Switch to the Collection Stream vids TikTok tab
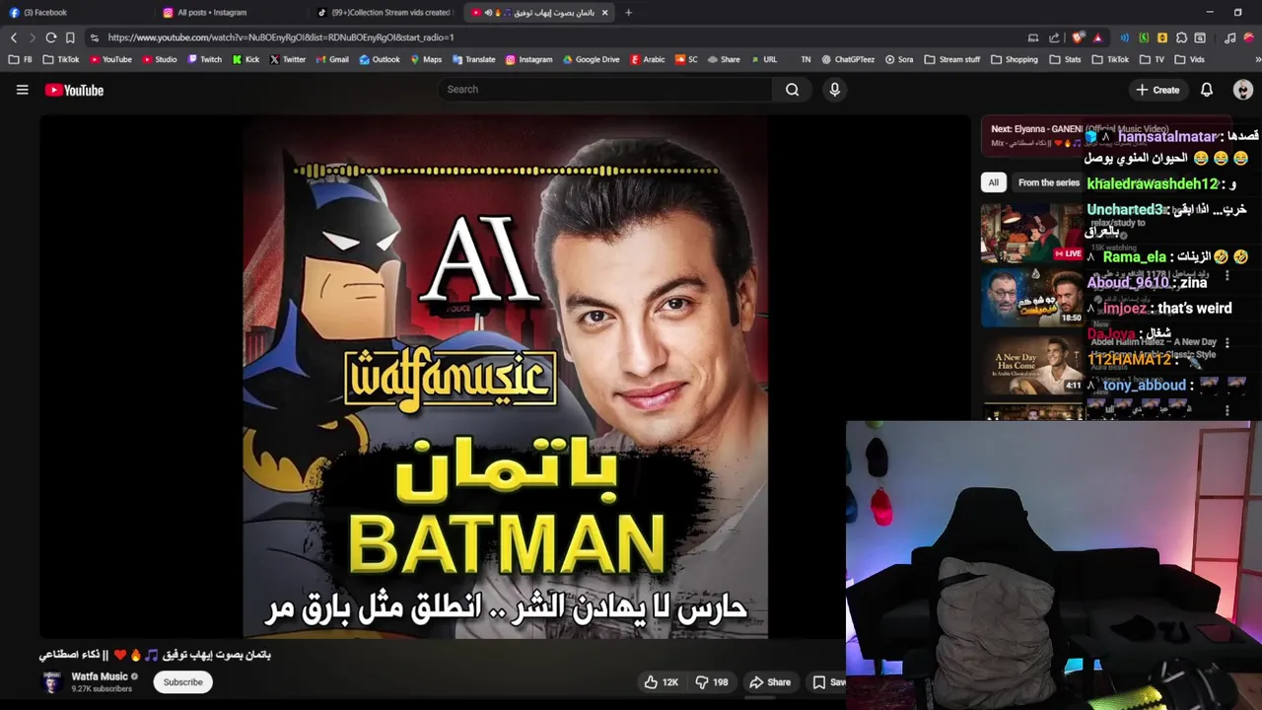The width and height of the screenshot is (1262, 710). 386,13
